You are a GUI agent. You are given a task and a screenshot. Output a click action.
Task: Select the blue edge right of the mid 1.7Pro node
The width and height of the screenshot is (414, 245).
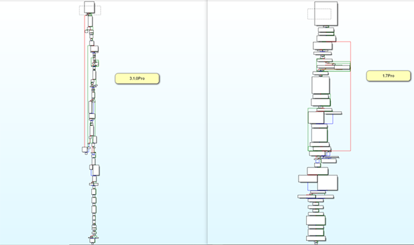(333, 119)
